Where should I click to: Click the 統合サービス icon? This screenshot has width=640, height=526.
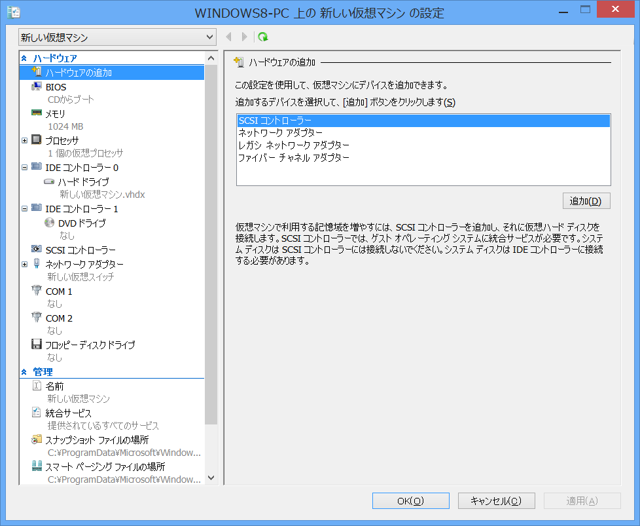[37, 413]
